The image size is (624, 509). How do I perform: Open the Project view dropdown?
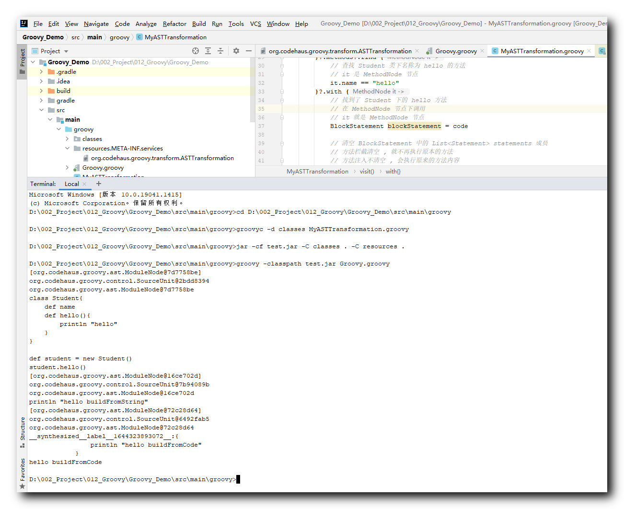[66, 51]
